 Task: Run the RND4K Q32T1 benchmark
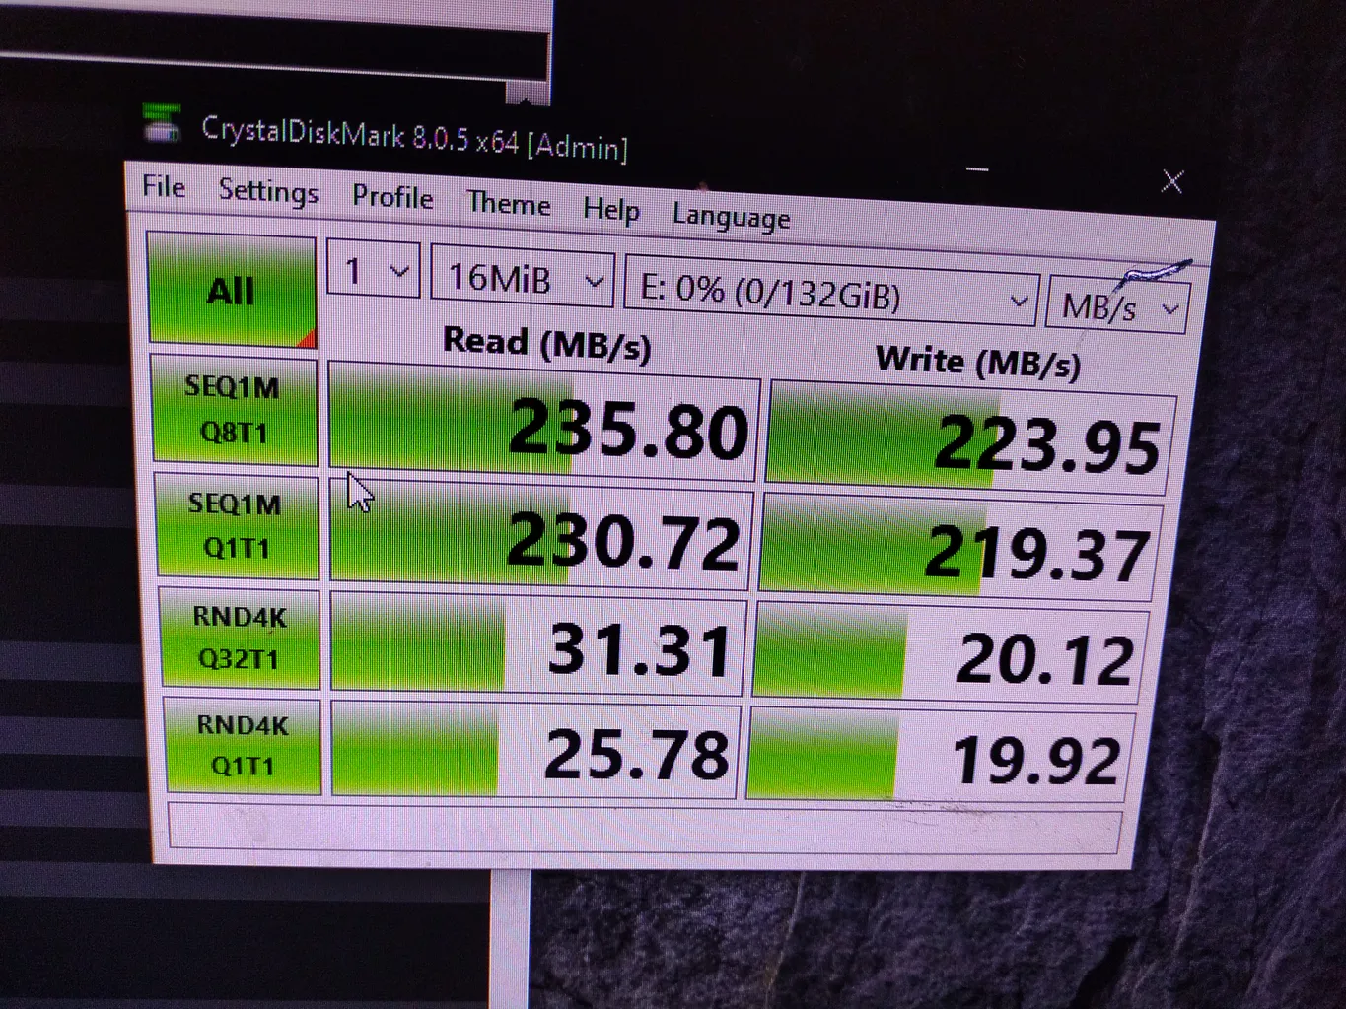pyautogui.click(x=240, y=638)
